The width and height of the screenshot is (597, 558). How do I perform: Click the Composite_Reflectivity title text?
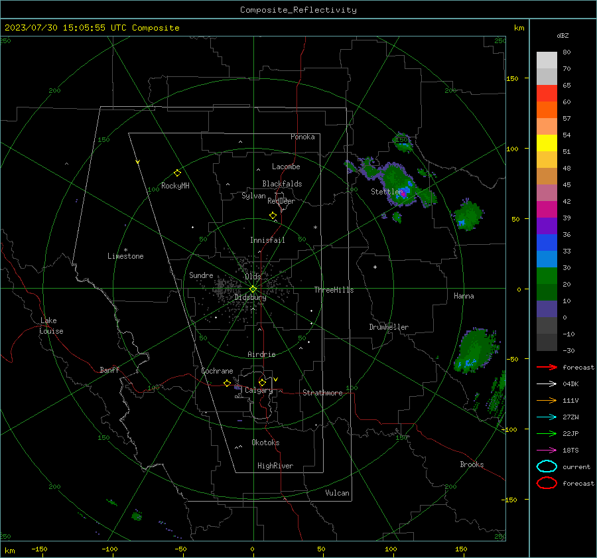298,10
